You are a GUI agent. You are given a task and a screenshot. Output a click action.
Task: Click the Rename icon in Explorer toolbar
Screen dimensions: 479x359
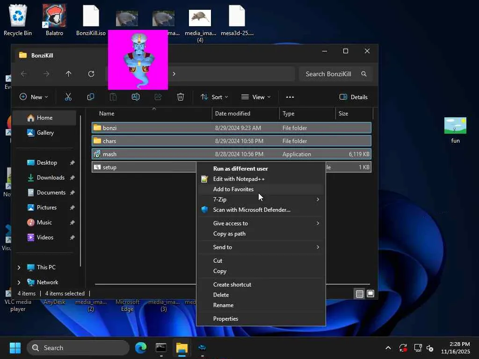[x=136, y=97]
